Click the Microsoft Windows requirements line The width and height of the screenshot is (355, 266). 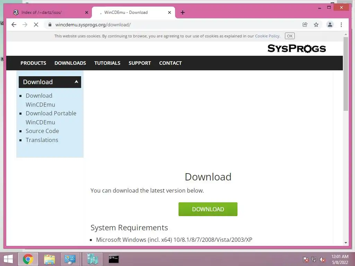tap(174, 240)
